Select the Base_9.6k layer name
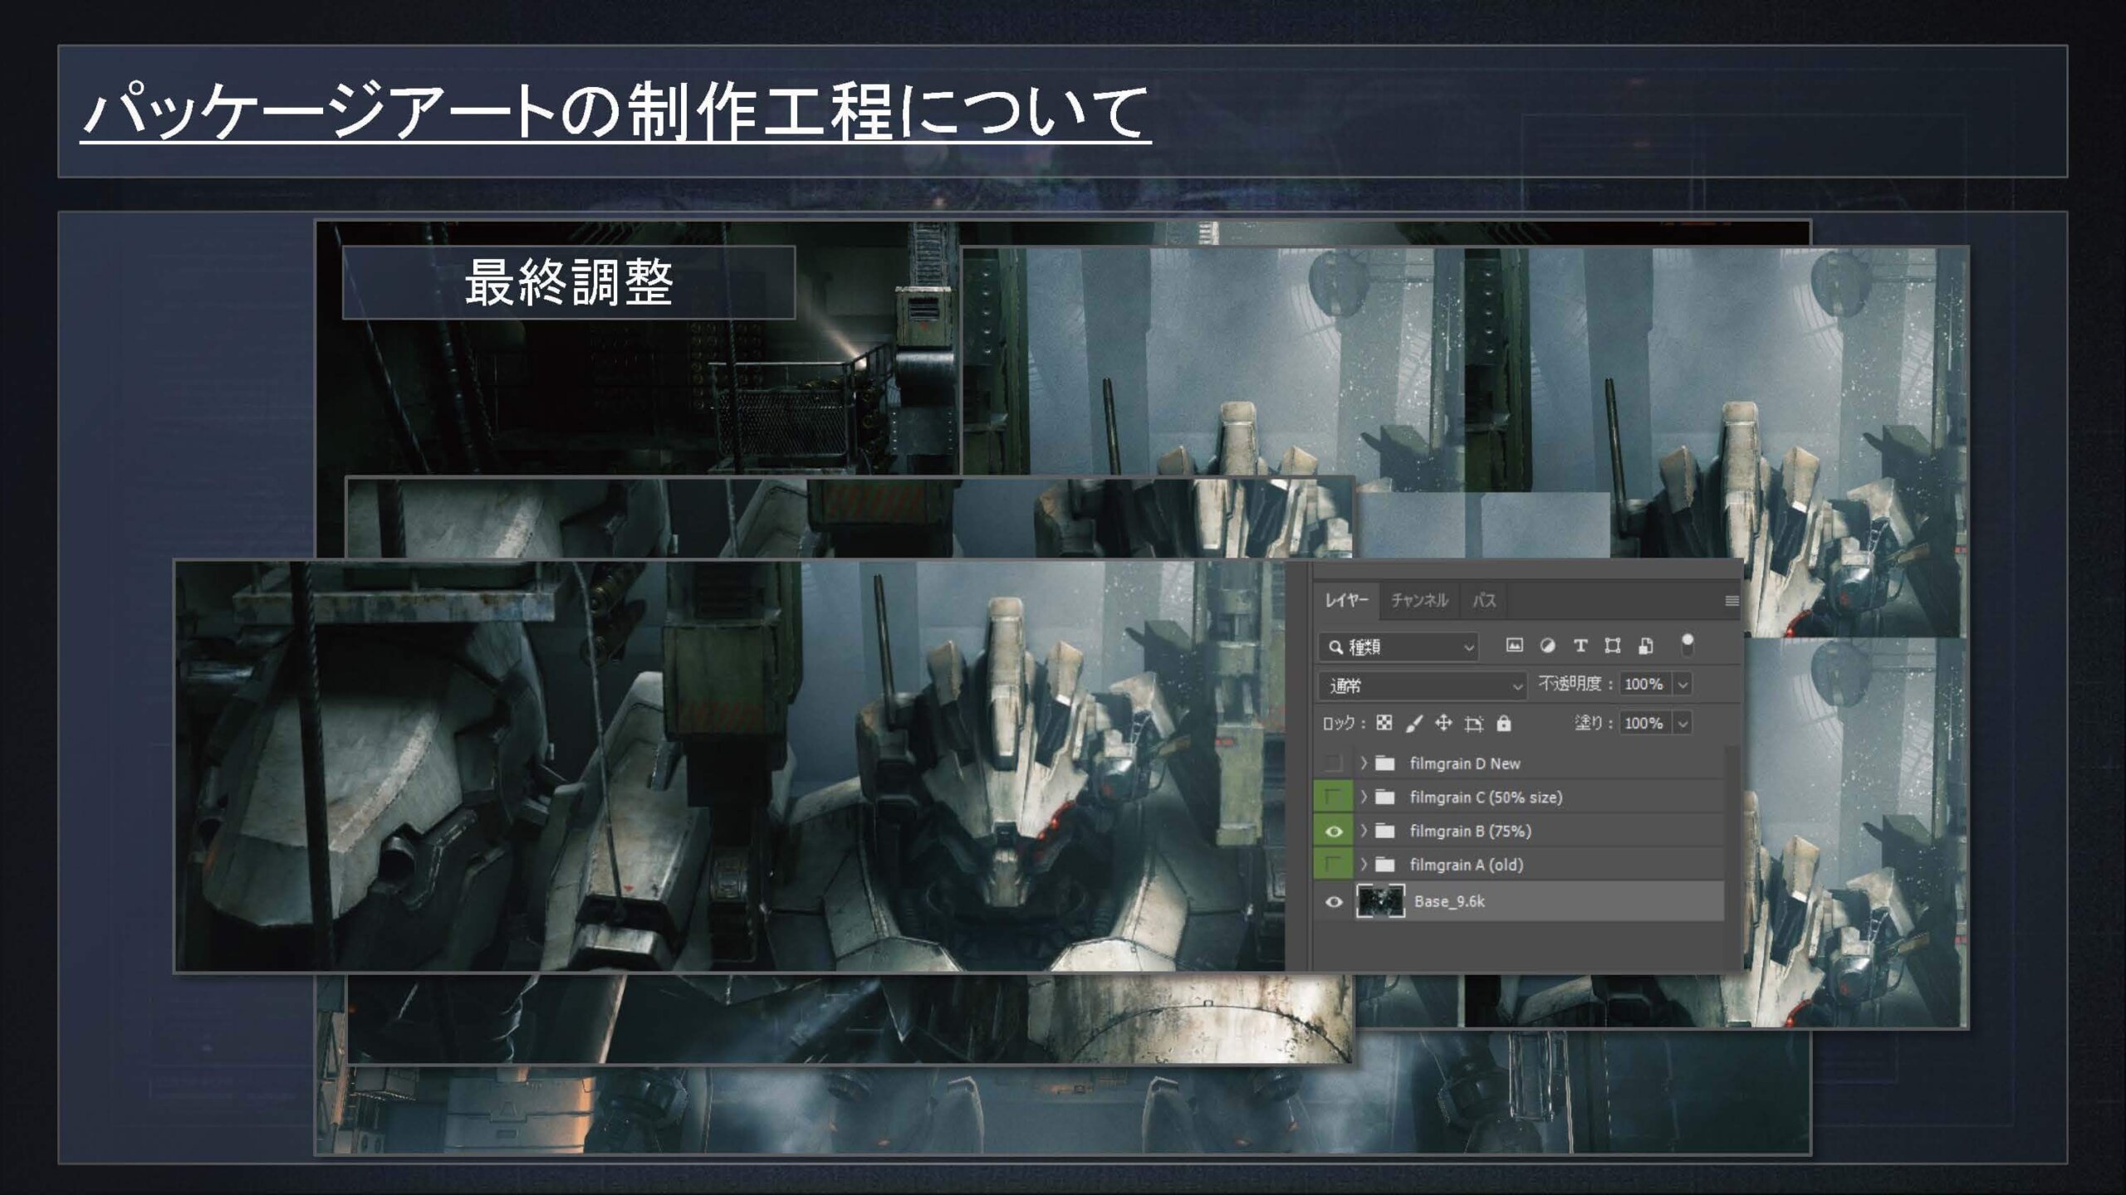The width and height of the screenshot is (2126, 1195). (1449, 902)
